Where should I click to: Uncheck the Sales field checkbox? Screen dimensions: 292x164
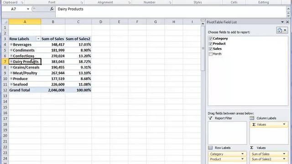[x=210, y=49]
